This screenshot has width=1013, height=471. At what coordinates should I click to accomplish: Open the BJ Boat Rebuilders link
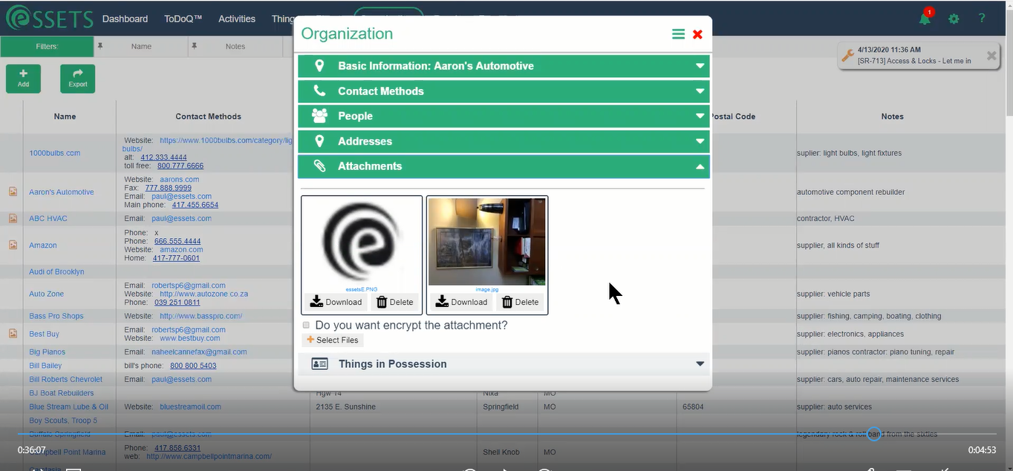tap(62, 393)
